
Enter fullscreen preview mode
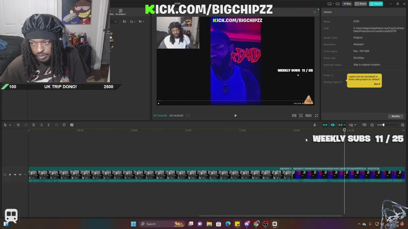coord(317,116)
